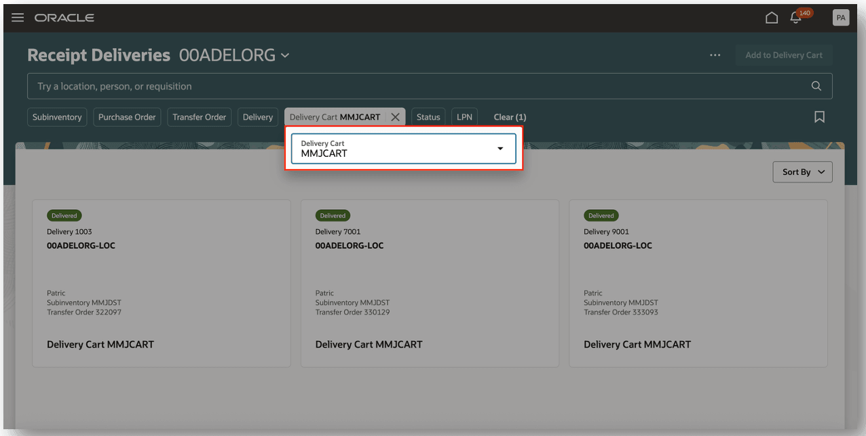
Task: Click the Add to Delivery Cart button
Action: click(x=784, y=55)
